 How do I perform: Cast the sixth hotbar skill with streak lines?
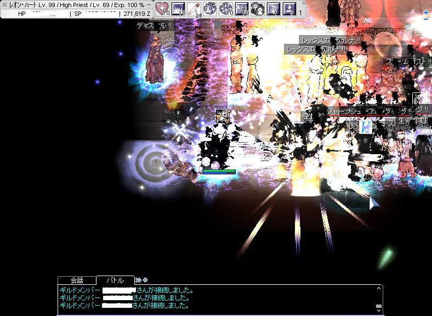coord(242,9)
